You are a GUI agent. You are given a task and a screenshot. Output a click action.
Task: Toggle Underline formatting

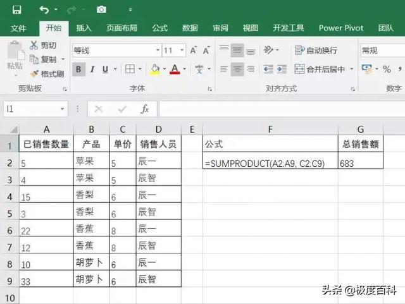click(105, 69)
